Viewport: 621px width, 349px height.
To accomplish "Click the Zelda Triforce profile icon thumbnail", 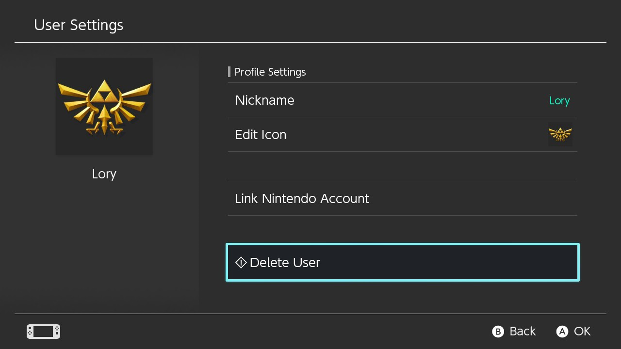I will [104, 107].
